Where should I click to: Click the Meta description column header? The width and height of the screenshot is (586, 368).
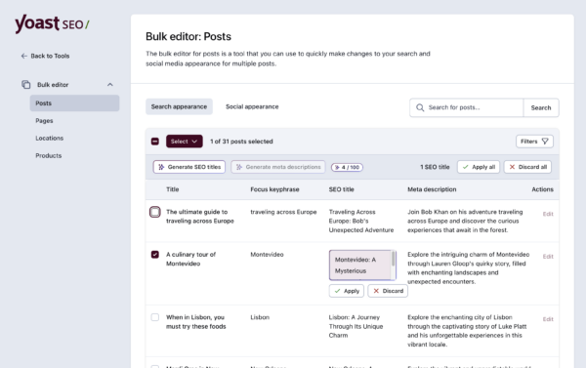click(432, 189)
